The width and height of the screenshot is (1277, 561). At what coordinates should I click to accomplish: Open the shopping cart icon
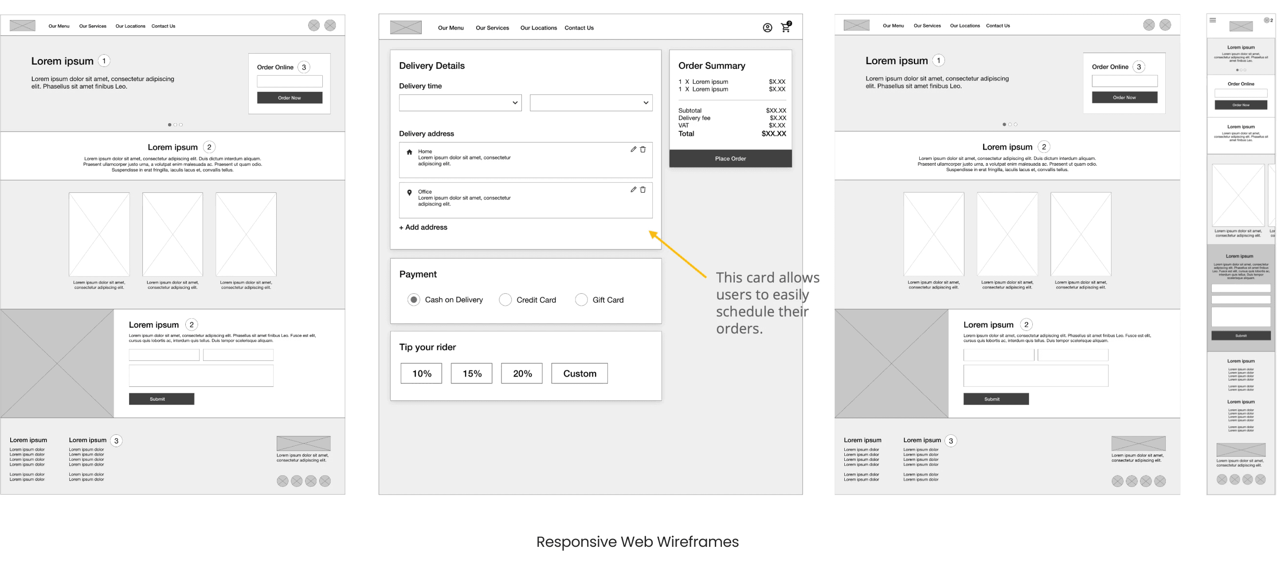click(x=785, y=28)
